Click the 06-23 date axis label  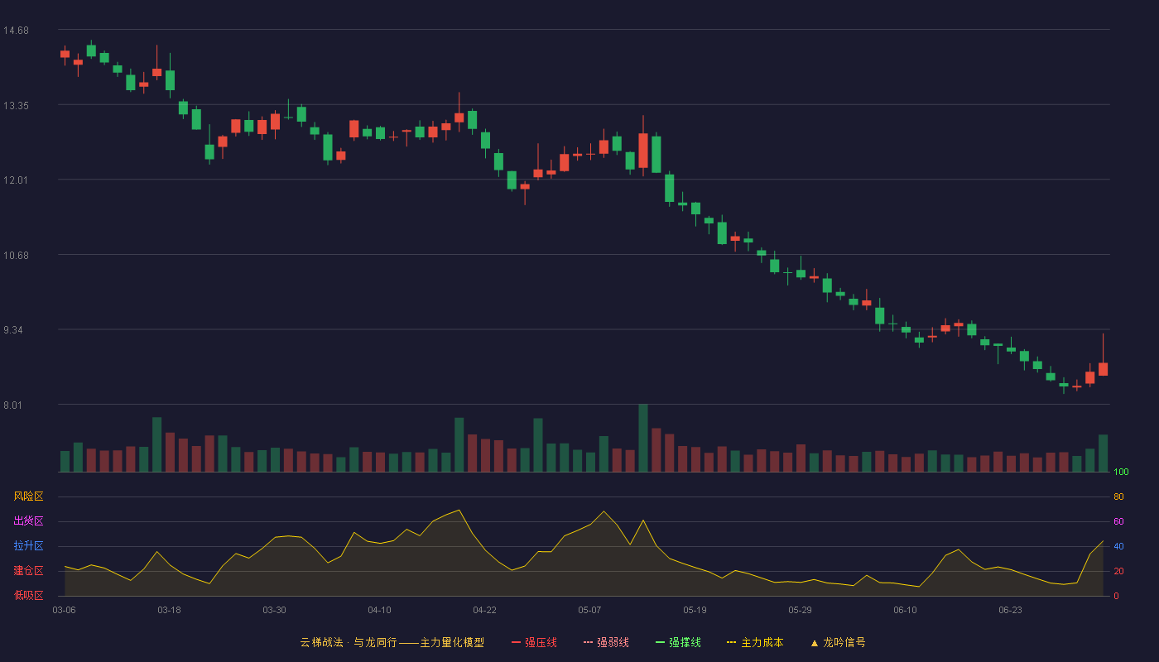[x=1010, y=610]
